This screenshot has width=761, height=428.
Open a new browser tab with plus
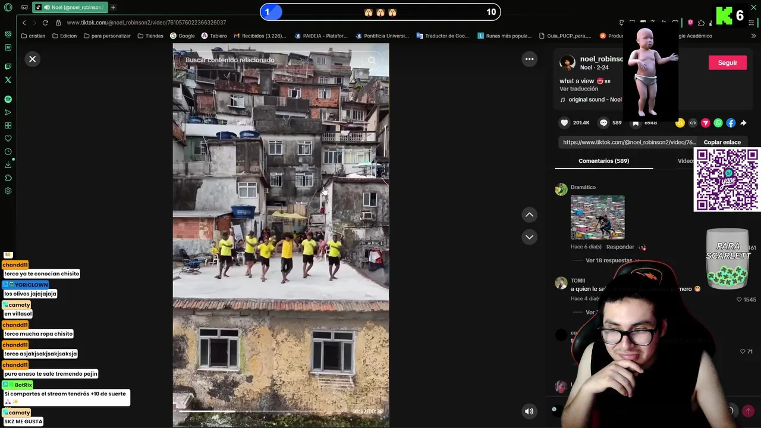tap(113, 7)
